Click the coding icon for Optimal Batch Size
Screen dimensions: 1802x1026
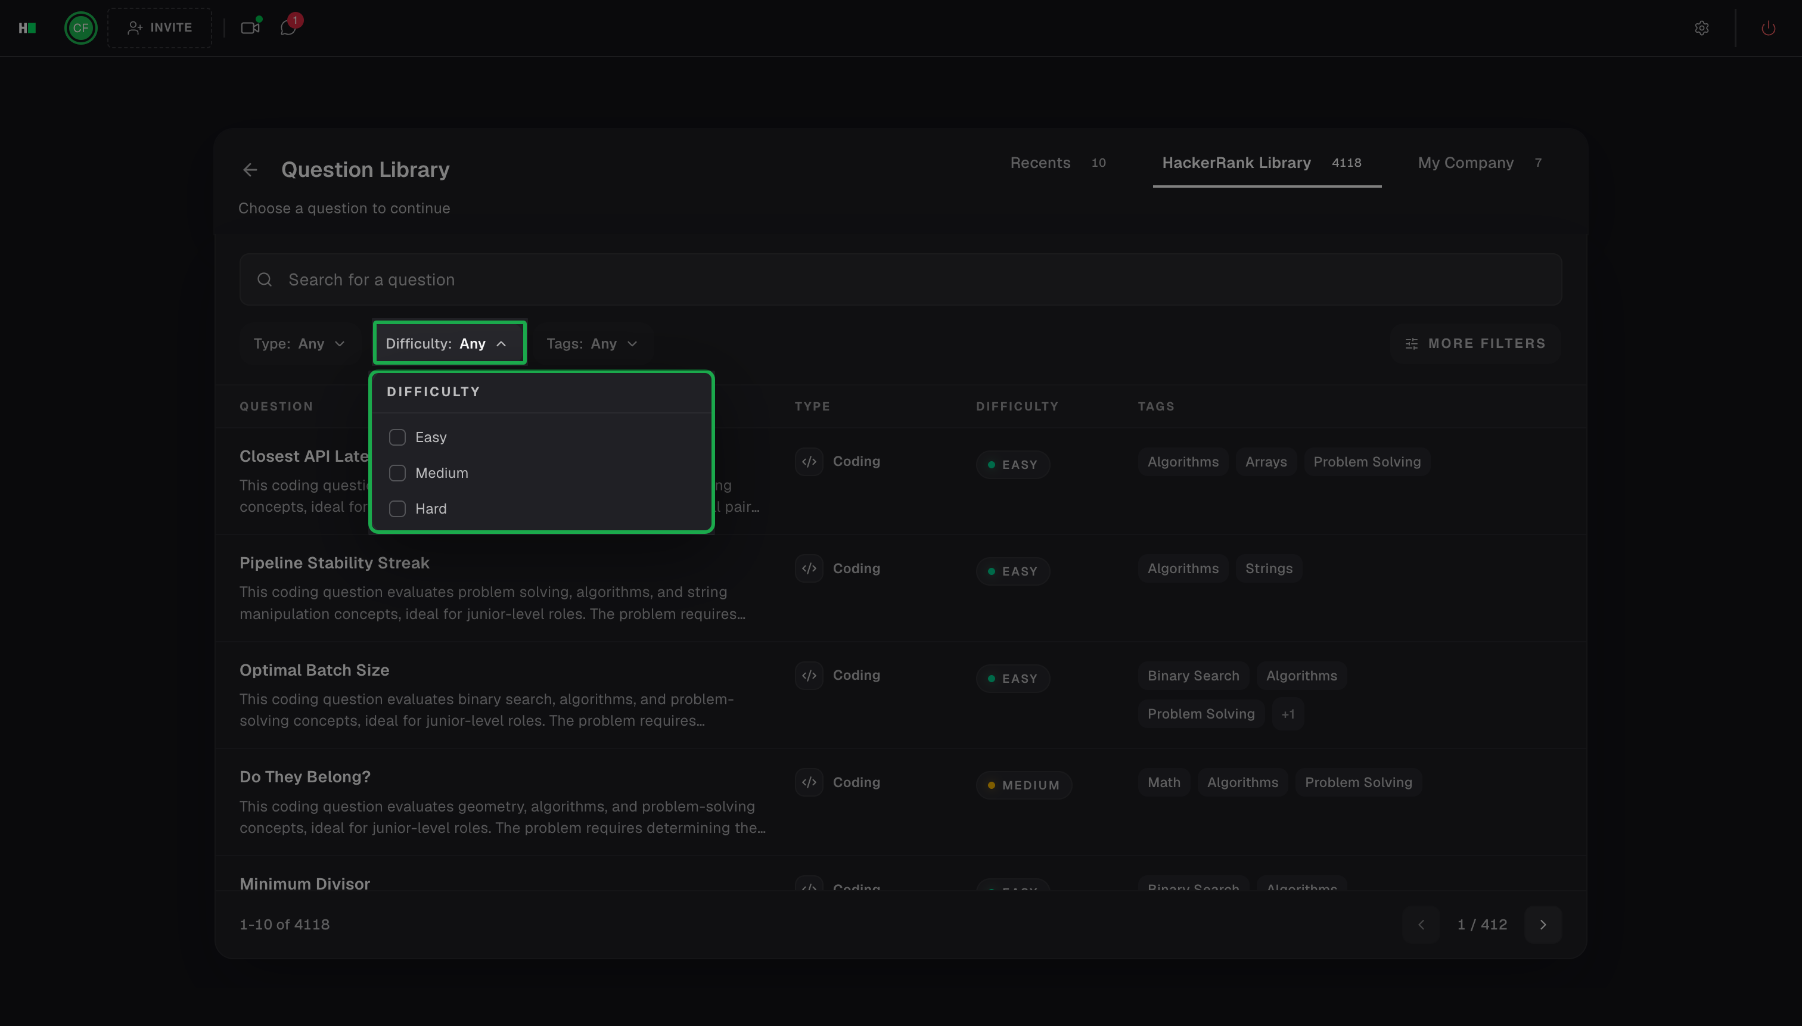[809, 675]
